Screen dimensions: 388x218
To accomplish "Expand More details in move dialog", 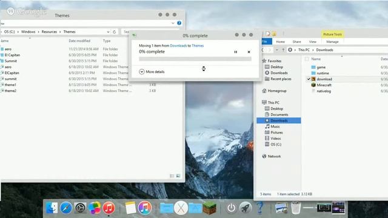I will (x=152, y=71).
